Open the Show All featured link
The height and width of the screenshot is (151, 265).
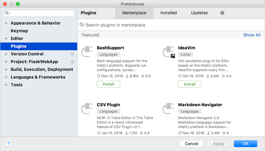(x=252, y=35)
